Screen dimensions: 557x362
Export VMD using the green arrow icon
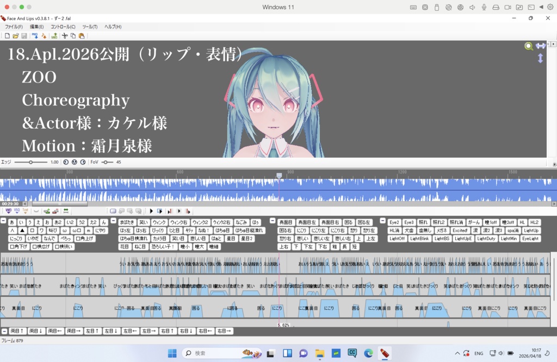pos(54,36)
